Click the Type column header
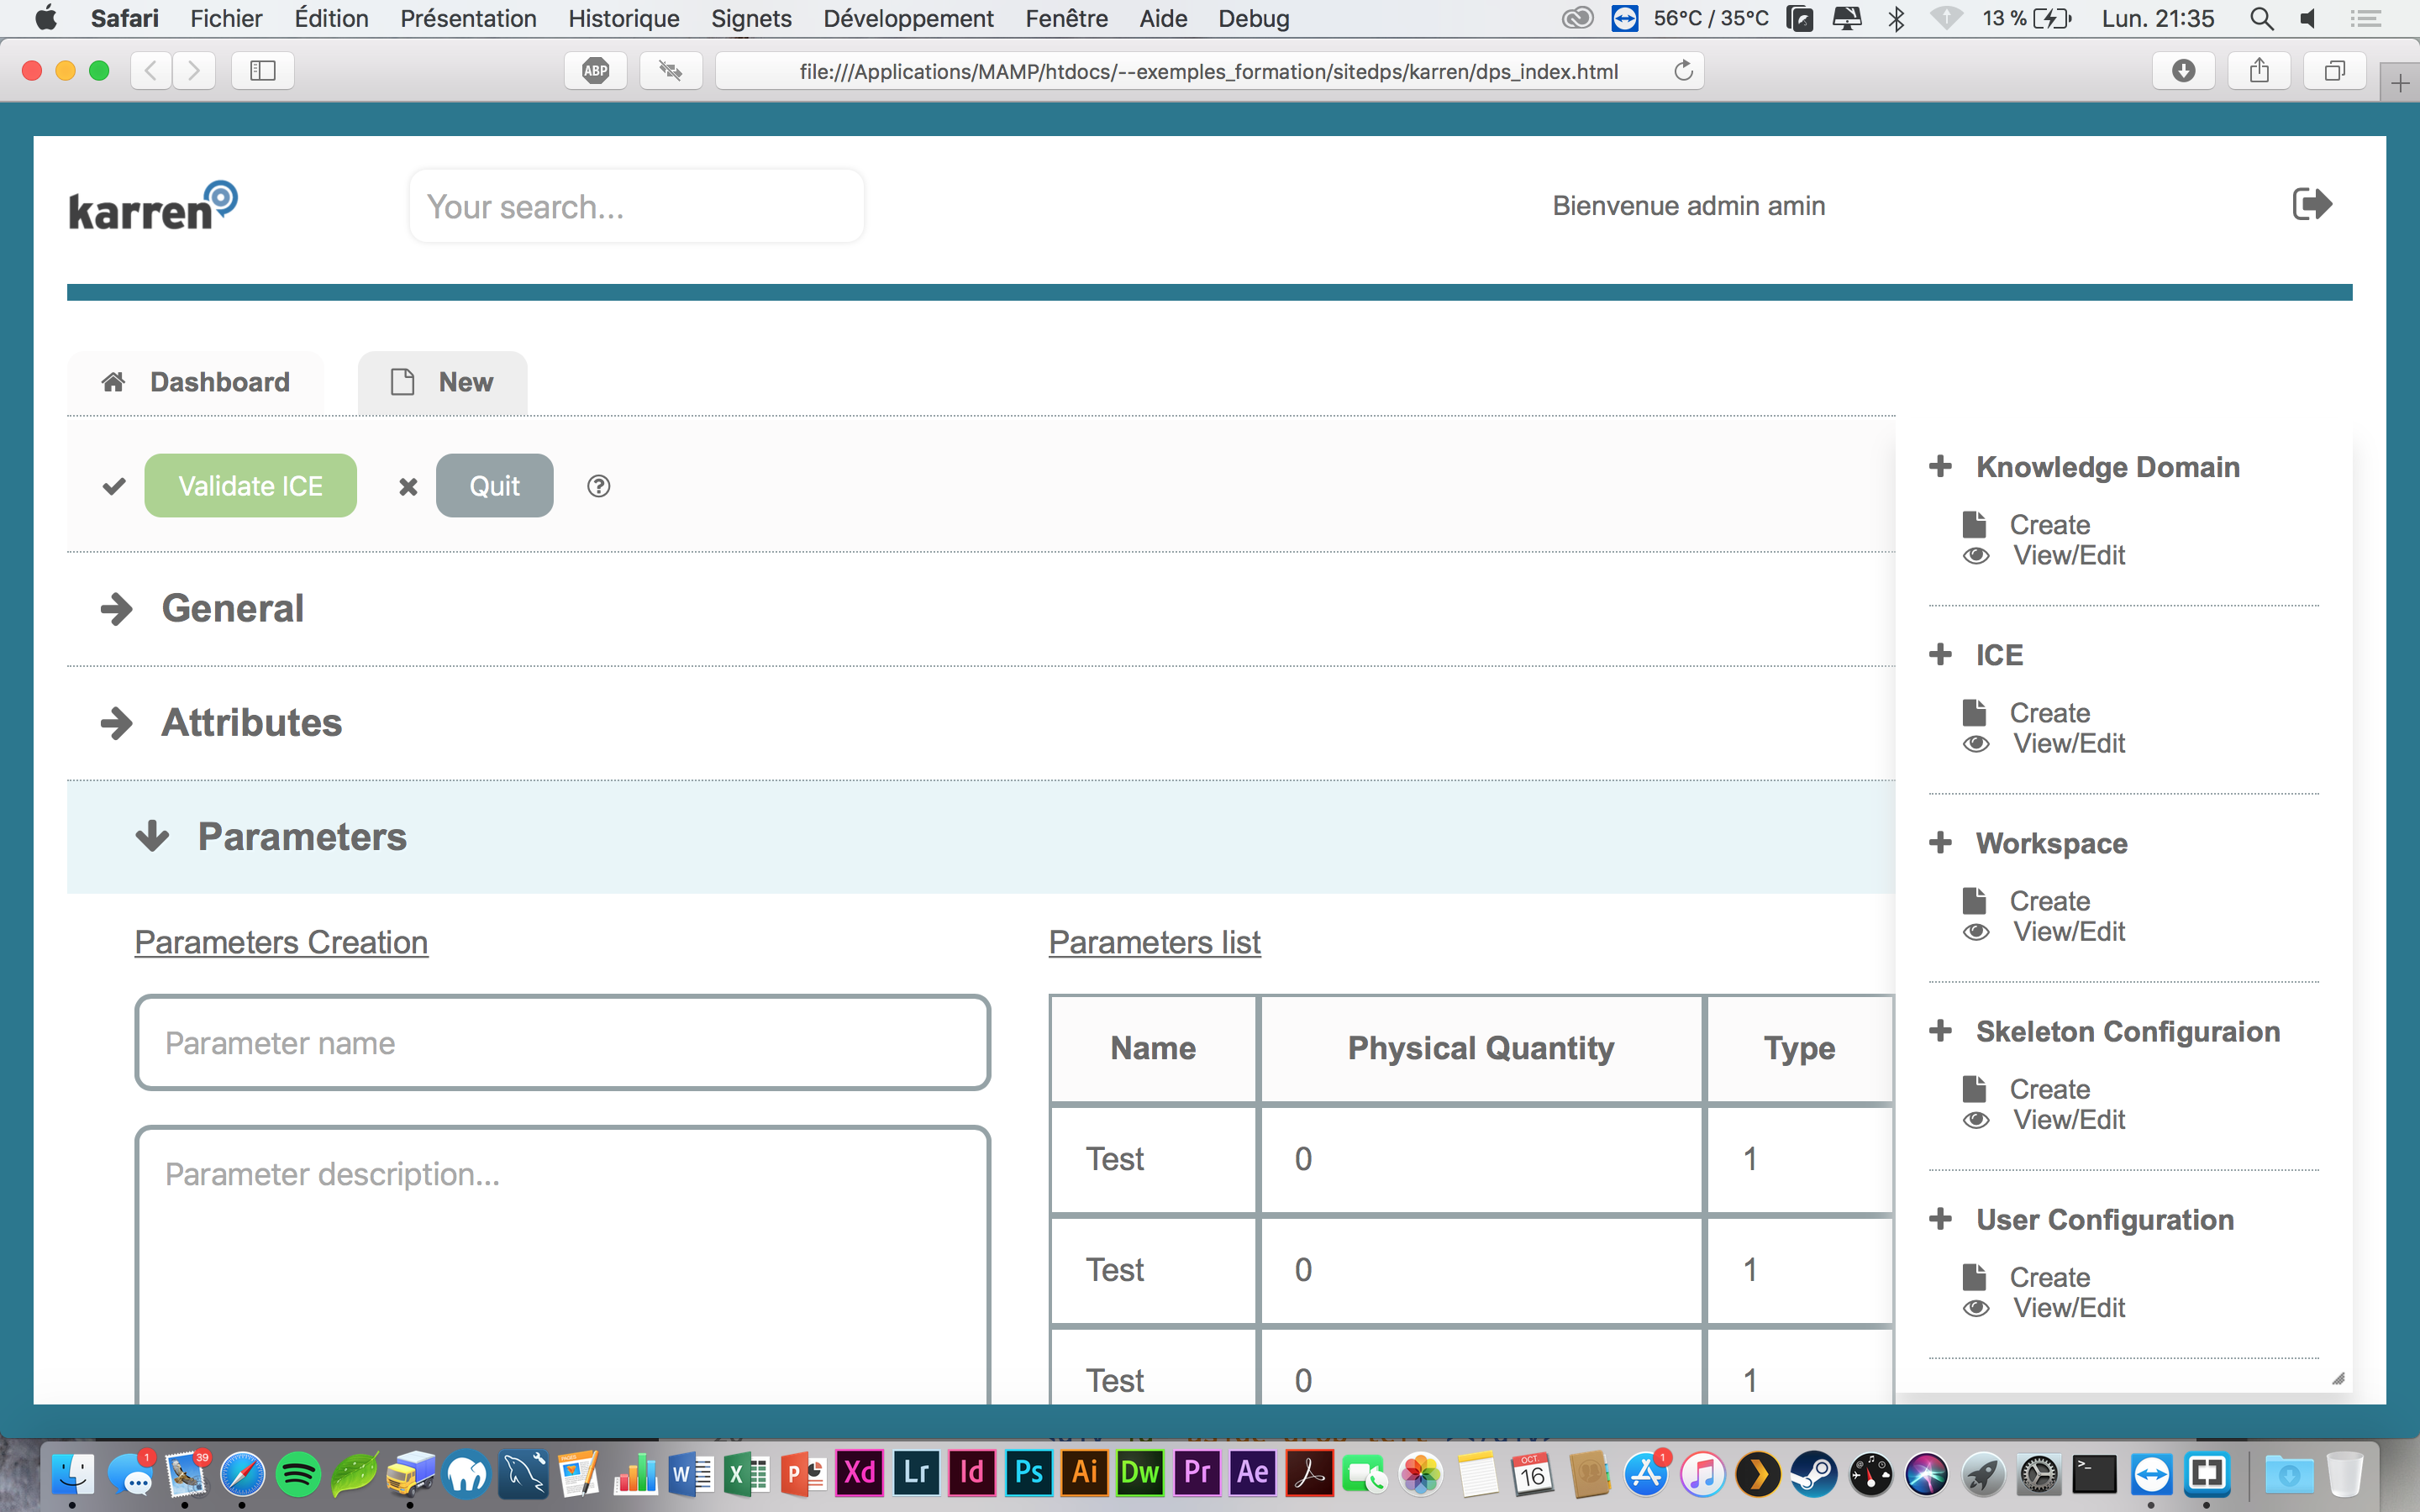Screen dimensions: 2420x1512 pos(1799,1048)
